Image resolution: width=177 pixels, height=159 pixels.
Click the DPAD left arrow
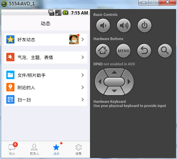click(100, 82)
